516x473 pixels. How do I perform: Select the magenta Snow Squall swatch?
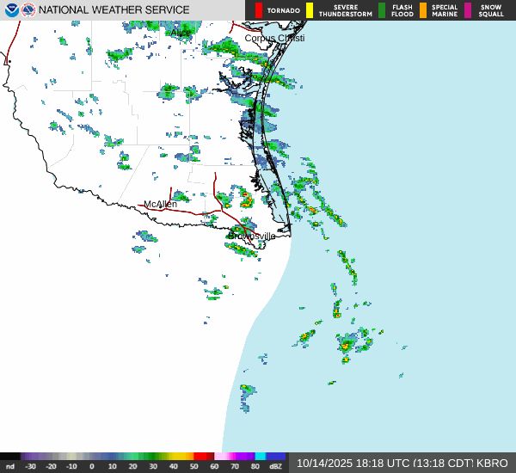tap(468, 10)
